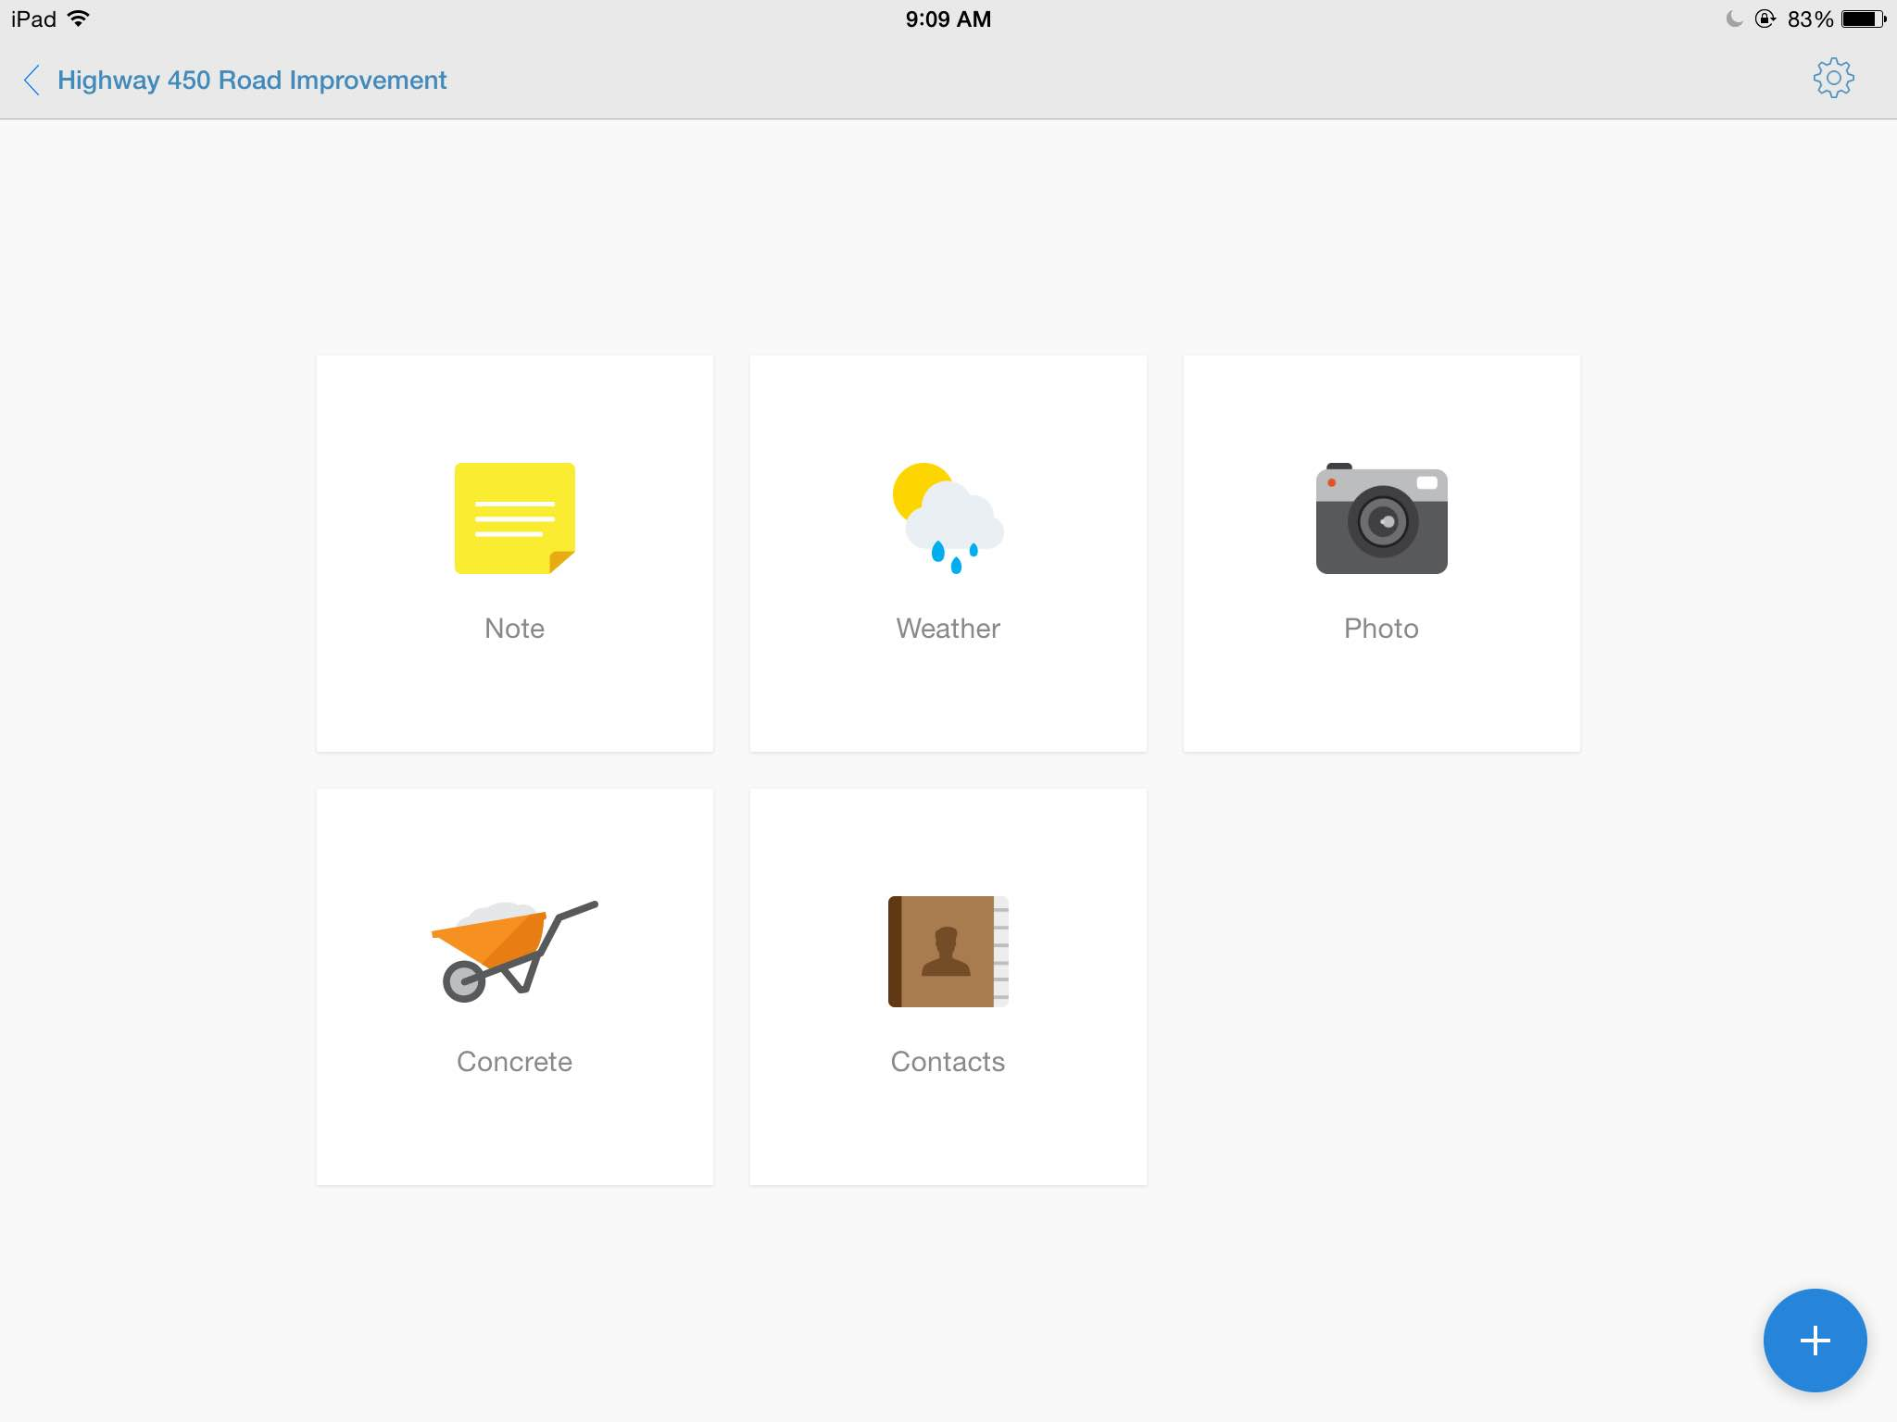Click the Contacts tile label

coord(948,1062)
